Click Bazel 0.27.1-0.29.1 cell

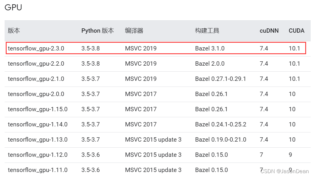click(x=221, y=79)
